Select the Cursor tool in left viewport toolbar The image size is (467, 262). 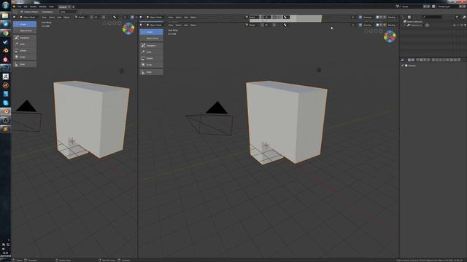[x=25, y=24]
